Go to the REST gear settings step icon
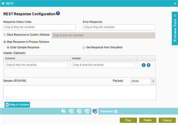 [79, 111]
